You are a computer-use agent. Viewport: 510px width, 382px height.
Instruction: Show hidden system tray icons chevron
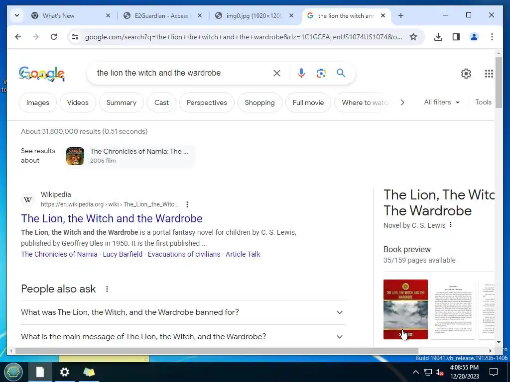416,372
